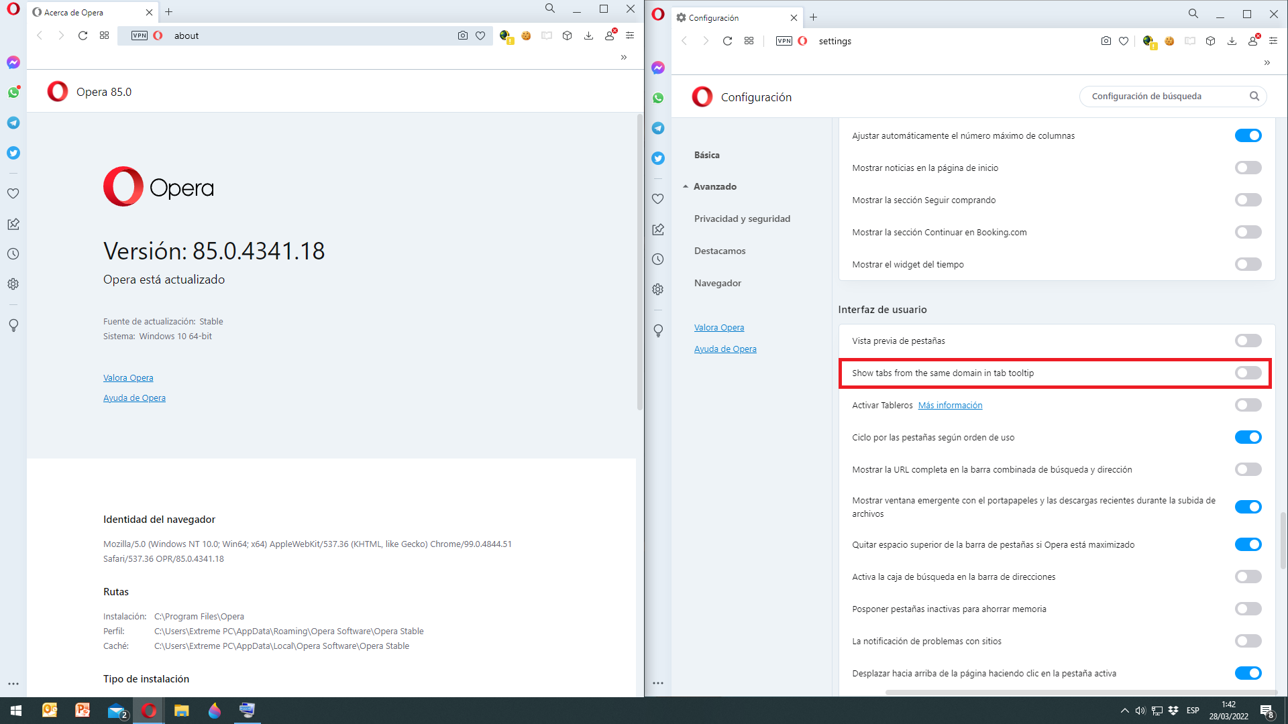Click settings page vertical scrollbar

coord(1283,540)
